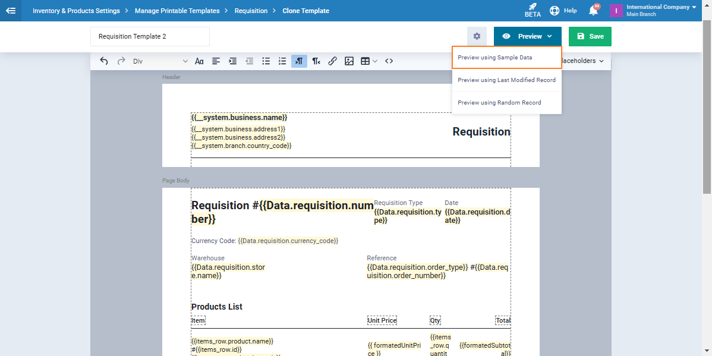Toggle right-to-left text direction
712x356 pixels.
pyautogui.click(x=316, y=61)
